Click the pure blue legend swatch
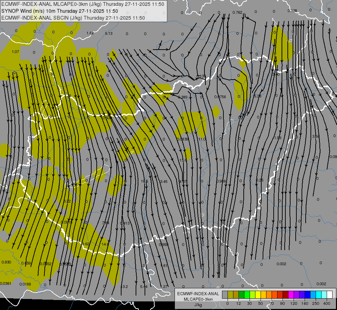 307,295
